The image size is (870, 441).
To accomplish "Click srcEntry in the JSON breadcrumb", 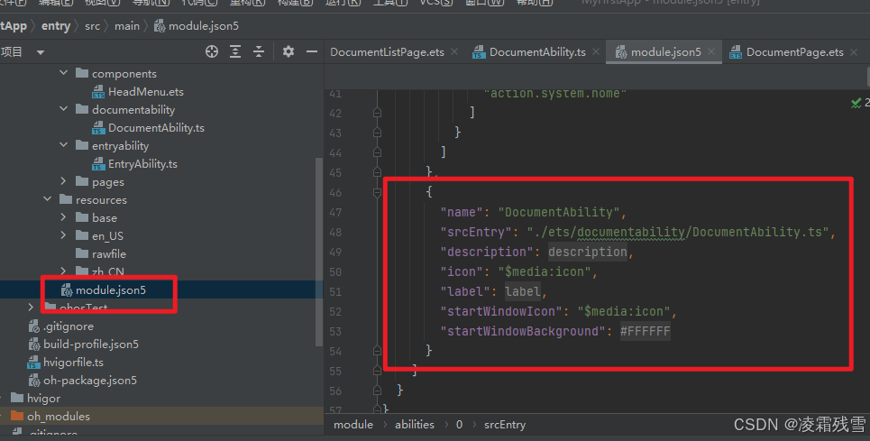I will [505, 425].
